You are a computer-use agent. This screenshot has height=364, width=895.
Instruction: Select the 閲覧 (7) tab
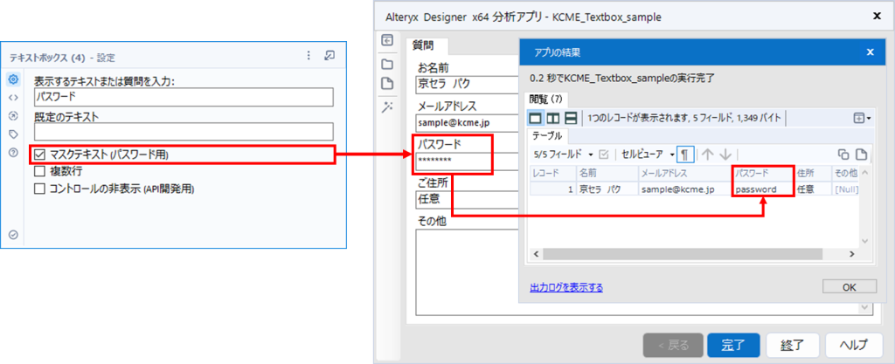545,99
